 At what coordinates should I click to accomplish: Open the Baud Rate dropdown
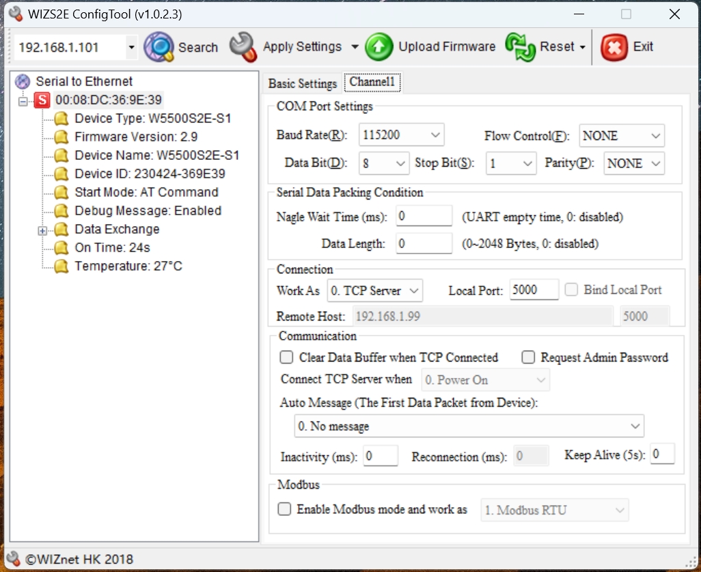pos(401,135)
